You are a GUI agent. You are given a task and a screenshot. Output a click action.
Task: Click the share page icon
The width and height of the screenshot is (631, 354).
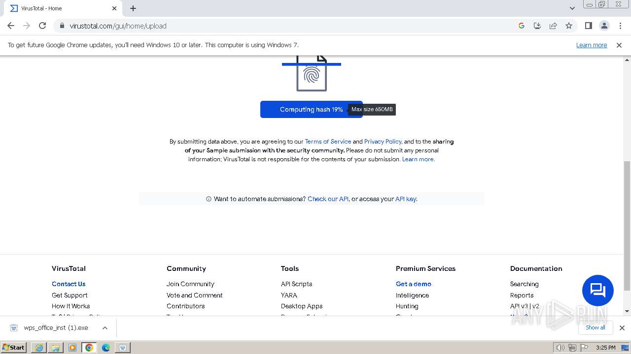pyautogui.click(x=553, y=26)
